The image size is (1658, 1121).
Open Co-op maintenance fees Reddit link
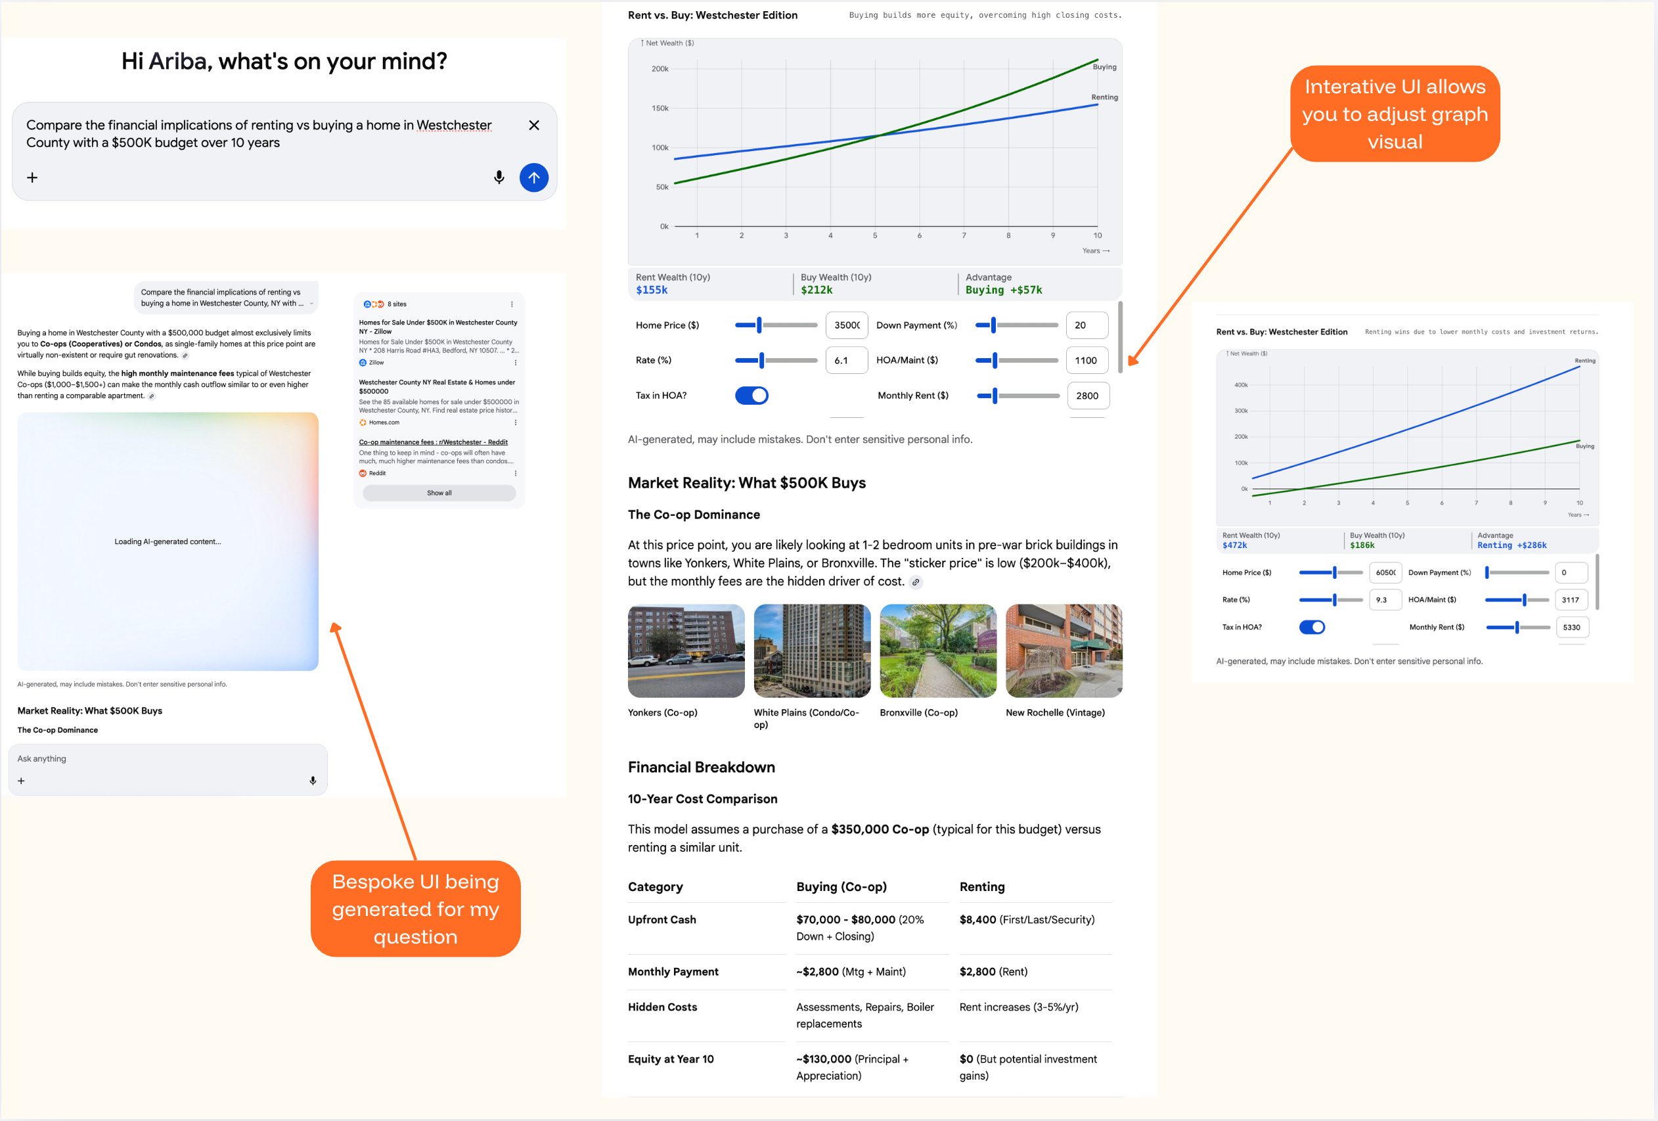pos(433,442)
